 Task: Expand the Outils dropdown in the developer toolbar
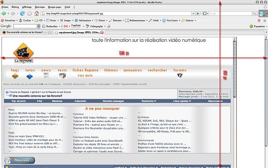click(x=160, y=20)
